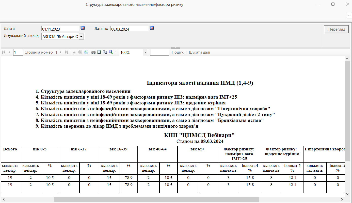The image size is (352, 203).
Task: Click the vertical scrollbar up arrow
Action: pos(347,59)
